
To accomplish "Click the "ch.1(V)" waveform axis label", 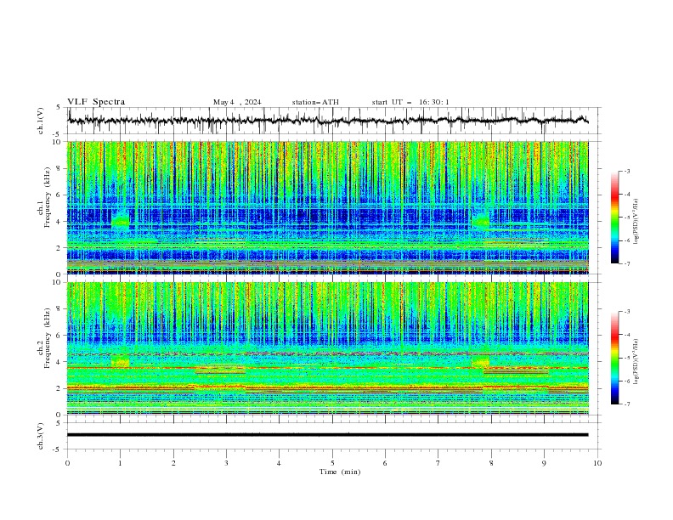I will [41, 121].
